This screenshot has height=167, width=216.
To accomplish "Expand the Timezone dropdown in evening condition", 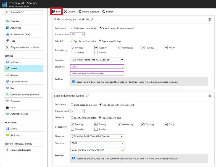I will tap(97, 136).
